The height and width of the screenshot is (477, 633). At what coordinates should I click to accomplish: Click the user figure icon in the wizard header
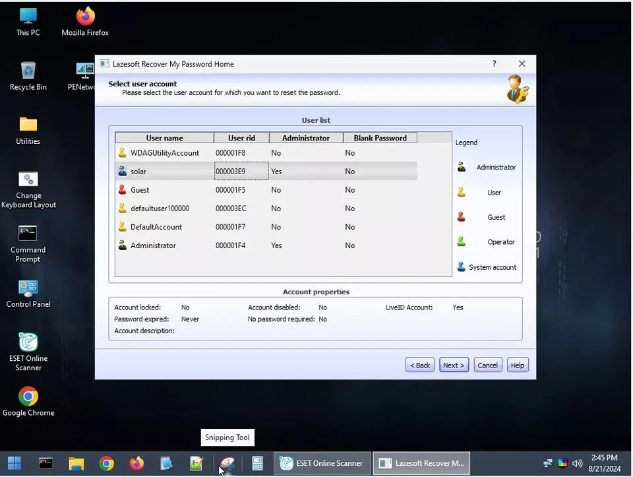point(517,90)
